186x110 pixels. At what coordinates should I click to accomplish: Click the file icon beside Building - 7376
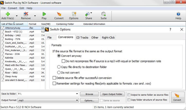coord(3,39)
